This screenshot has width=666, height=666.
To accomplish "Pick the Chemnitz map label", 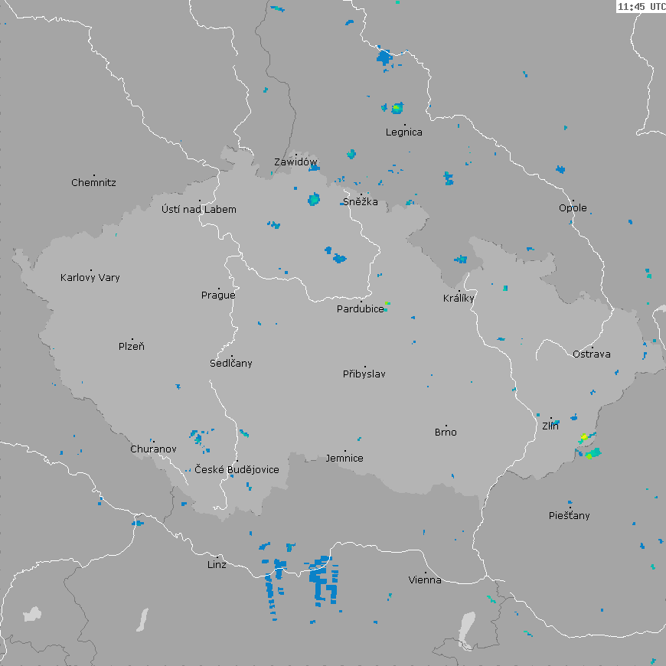I will pyautogui.click(x=93, y=183).
